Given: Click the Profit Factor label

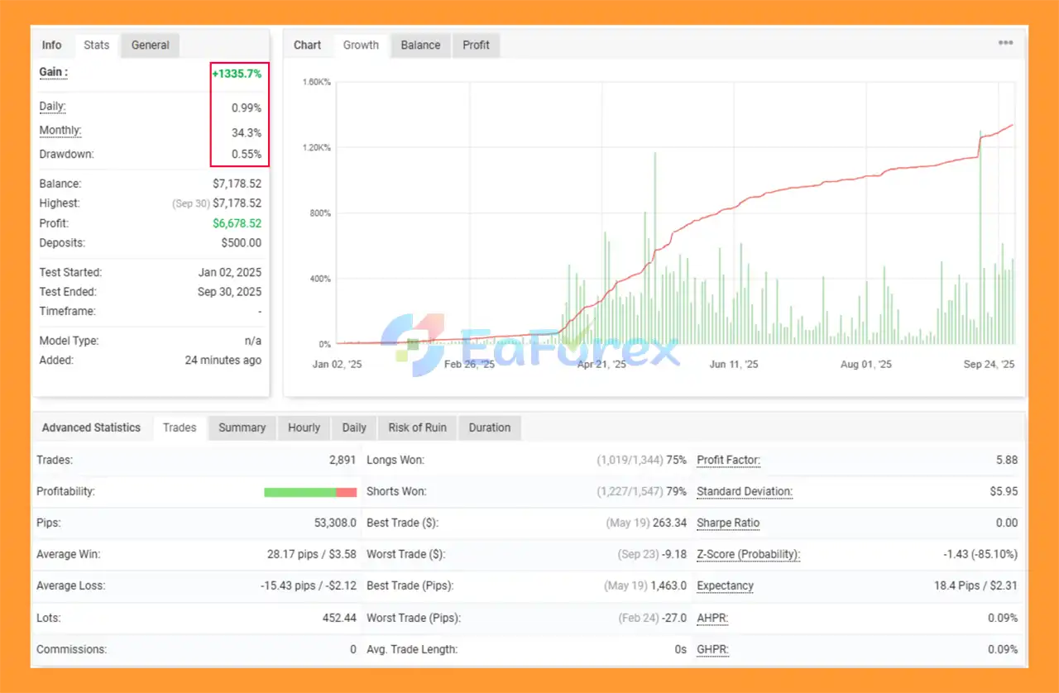Looking at the screenshot, I should (728, 460).
